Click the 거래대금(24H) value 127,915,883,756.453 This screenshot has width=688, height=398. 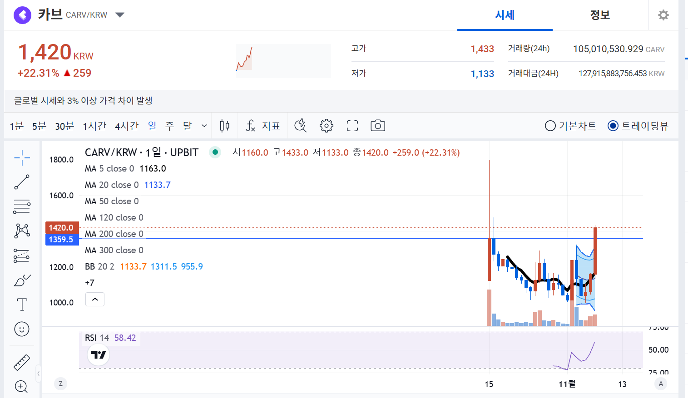point(613,74)
